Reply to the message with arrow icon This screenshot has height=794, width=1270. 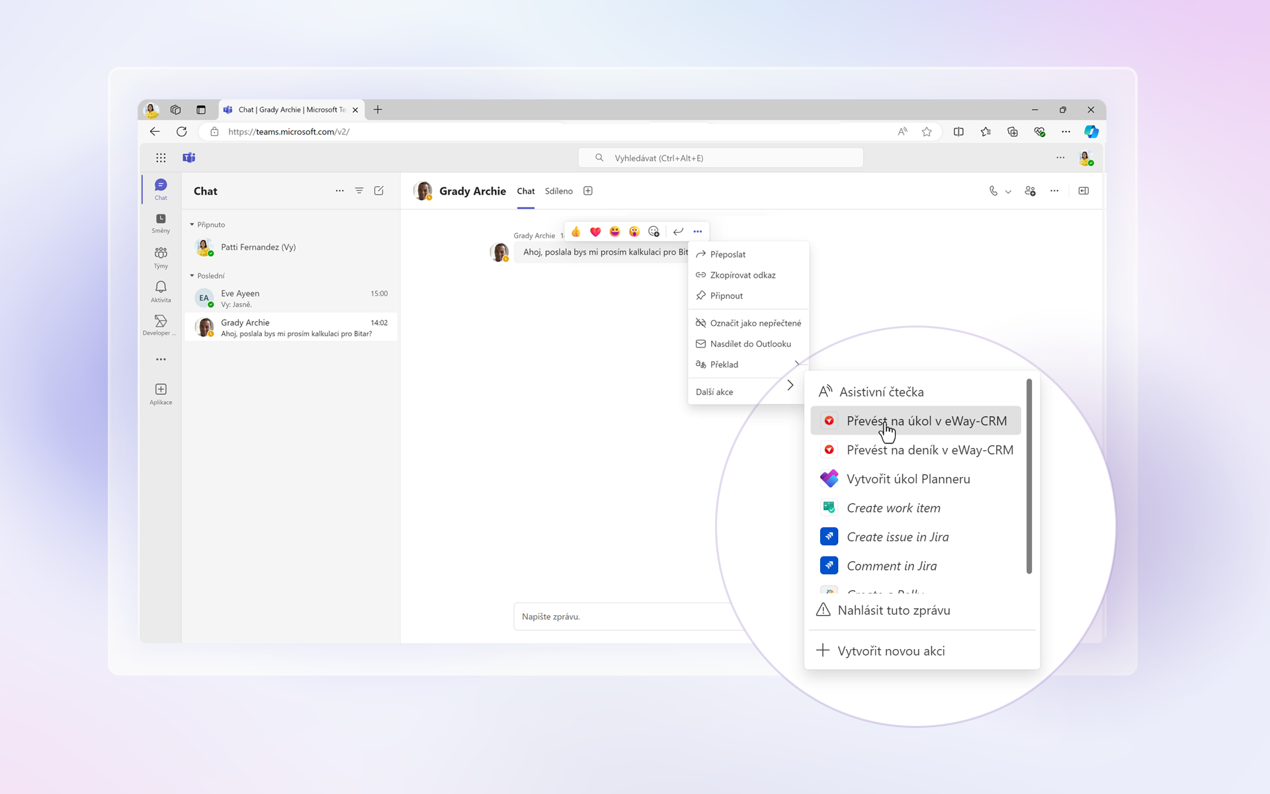pyautogui.click(x=678, y=232)
